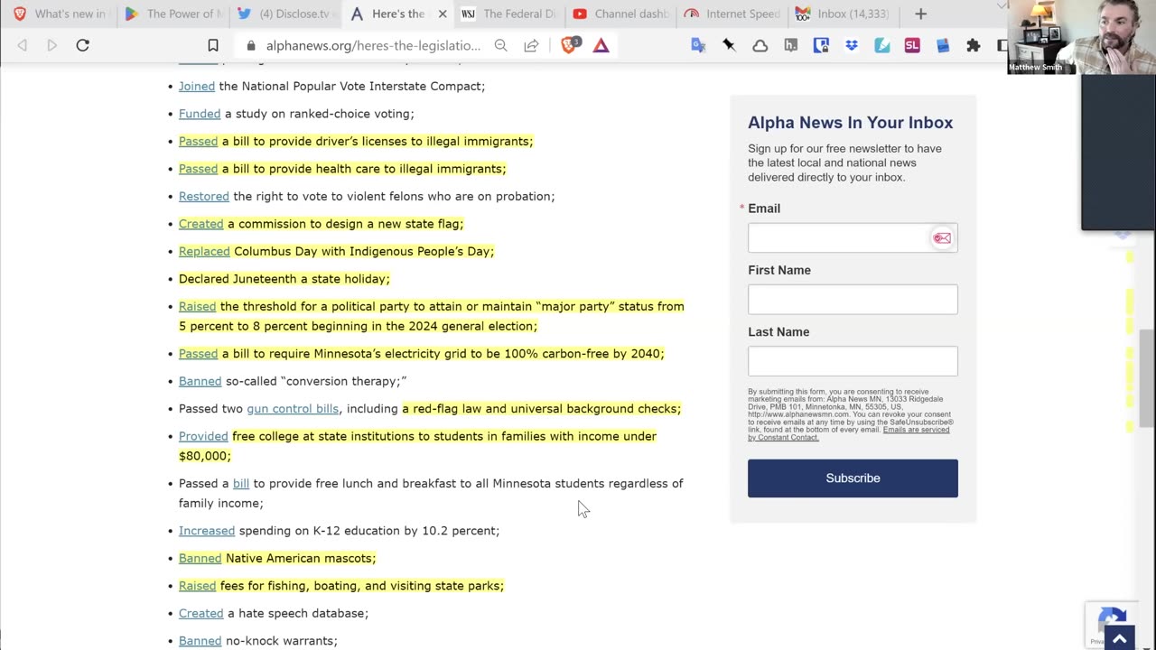This screenshot has height=650, width=1156.
Task: Open the Dropbox extension
Action: coord(852,45)
